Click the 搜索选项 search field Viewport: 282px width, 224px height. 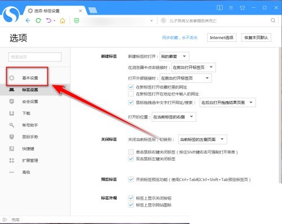35,57
